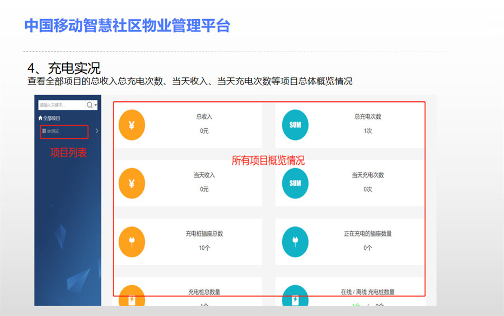Image resolution: width=504 pixels, height=316 pixels.
Task: Click the grid icon beside dh测试
Action: (x=44, y=131)
